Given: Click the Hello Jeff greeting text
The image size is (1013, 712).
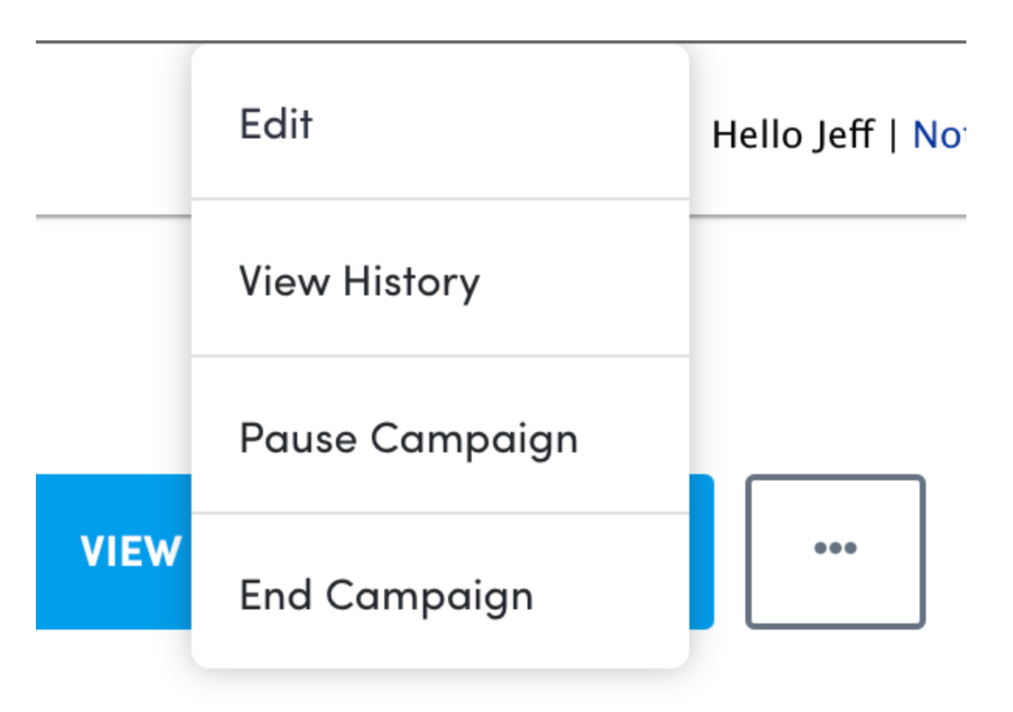Looking at the screenshot, I should [x=792, y=135].
